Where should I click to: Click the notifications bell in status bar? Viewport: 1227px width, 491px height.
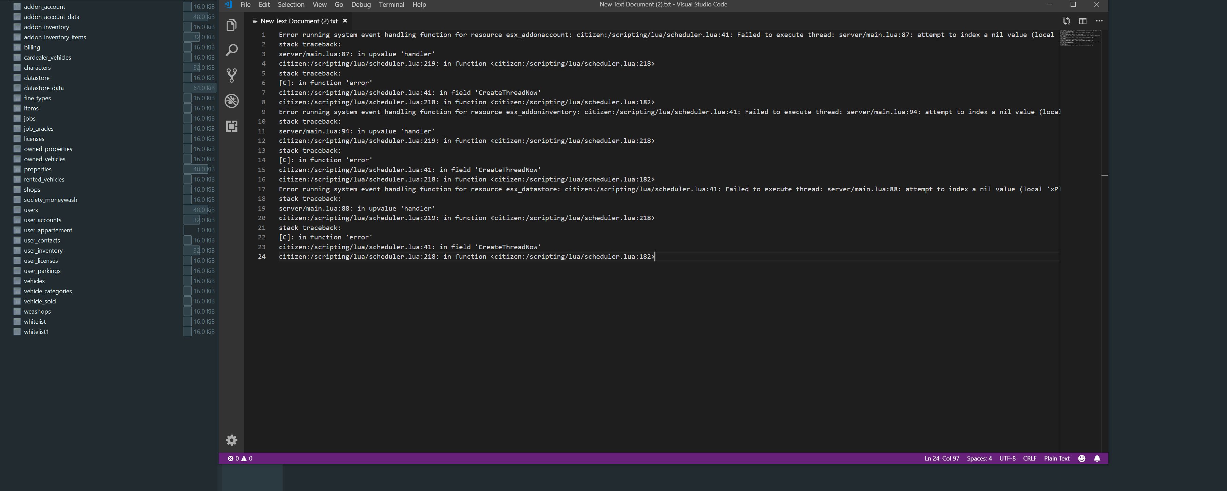[x=1097, y=458]
